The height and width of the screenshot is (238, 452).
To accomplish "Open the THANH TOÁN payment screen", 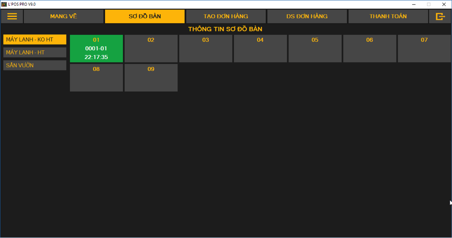I will pyautogui.click(x=388, y=16).
